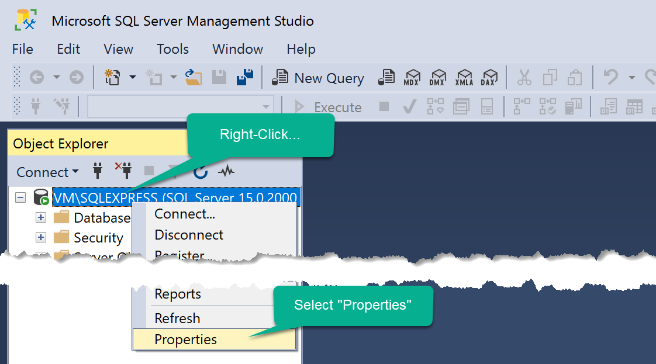Click the IntelliSense Enabled icon
The height and width of the screenshot is (364, 656).
486,106
